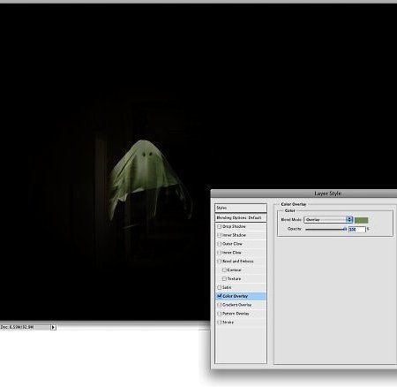The width and height of the screenshot is (397, 387).
Task: Turn on the Pattern Overlay checkbox
Action: click(x=220, y=314)
